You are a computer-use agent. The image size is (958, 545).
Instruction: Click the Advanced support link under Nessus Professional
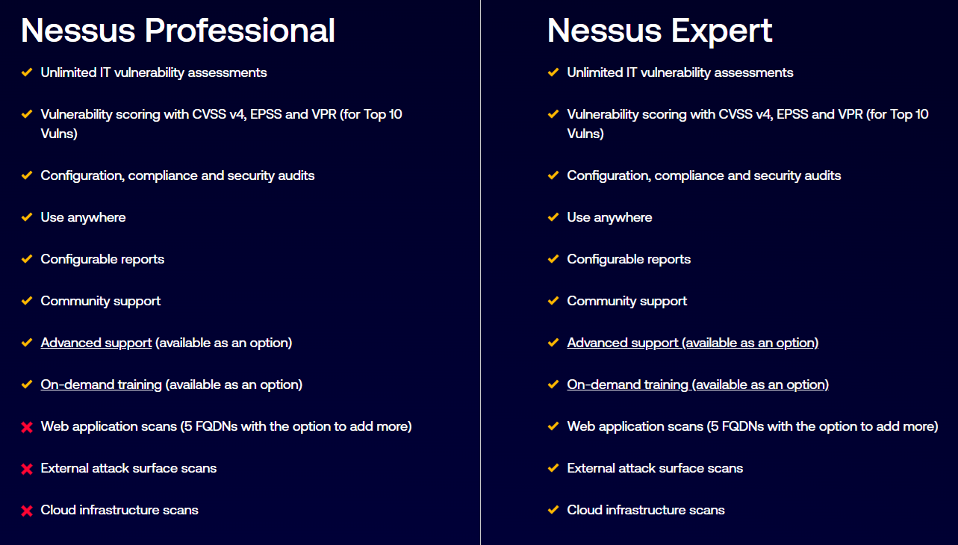(96, 343)
